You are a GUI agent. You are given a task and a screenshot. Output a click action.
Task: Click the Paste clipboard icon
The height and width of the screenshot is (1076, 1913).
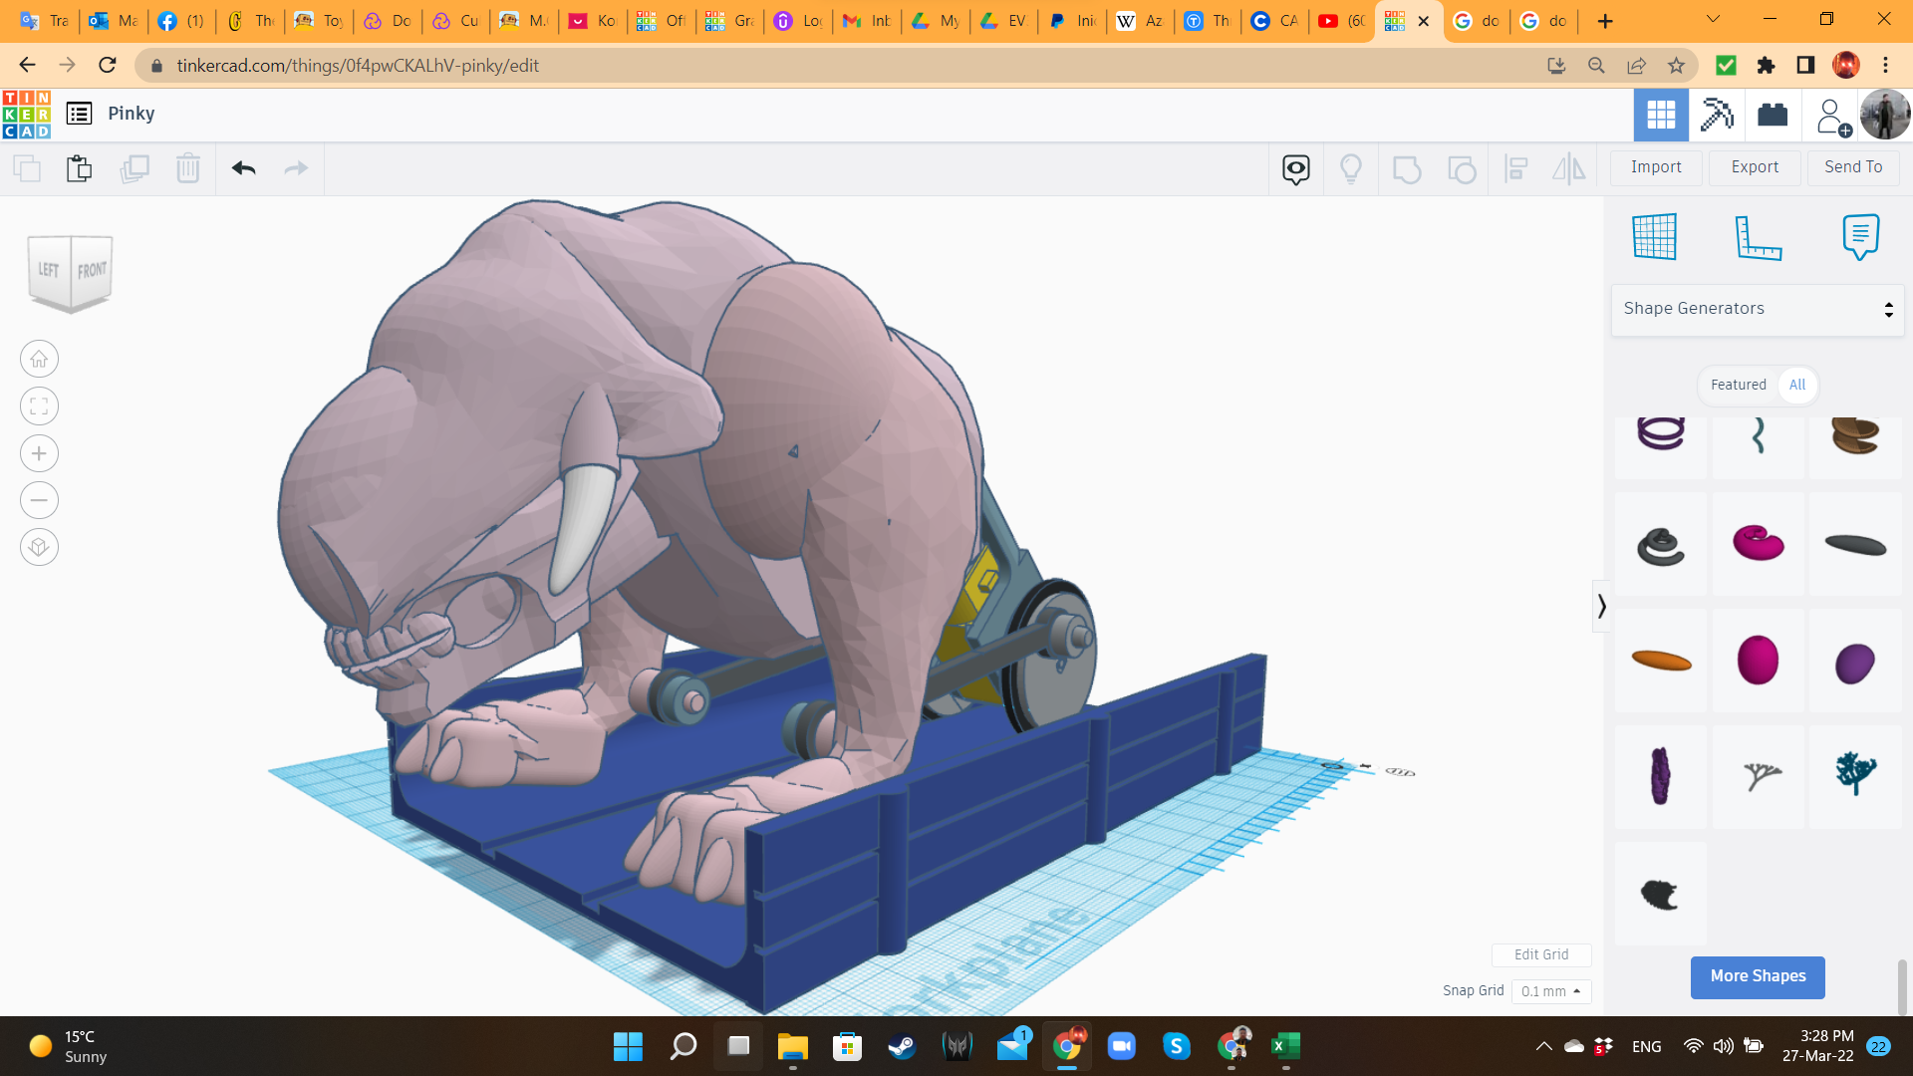click(79, 168)
